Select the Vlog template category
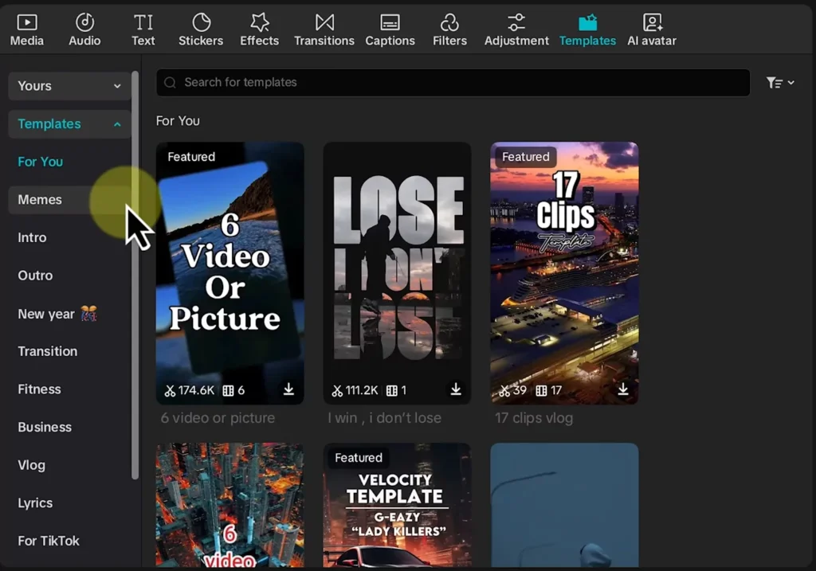This screenshot has height=571, width=816. [32, 465]
